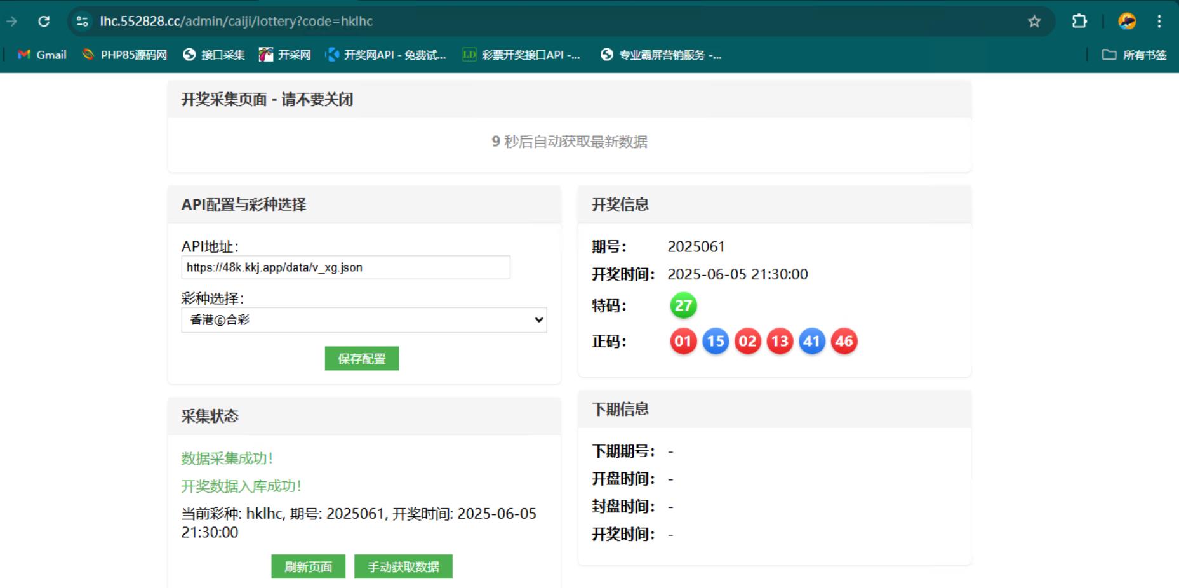Viewport: 1179px width, 588px height.
Task: Open the Gmail bookmark
Action: coord(42,55)
